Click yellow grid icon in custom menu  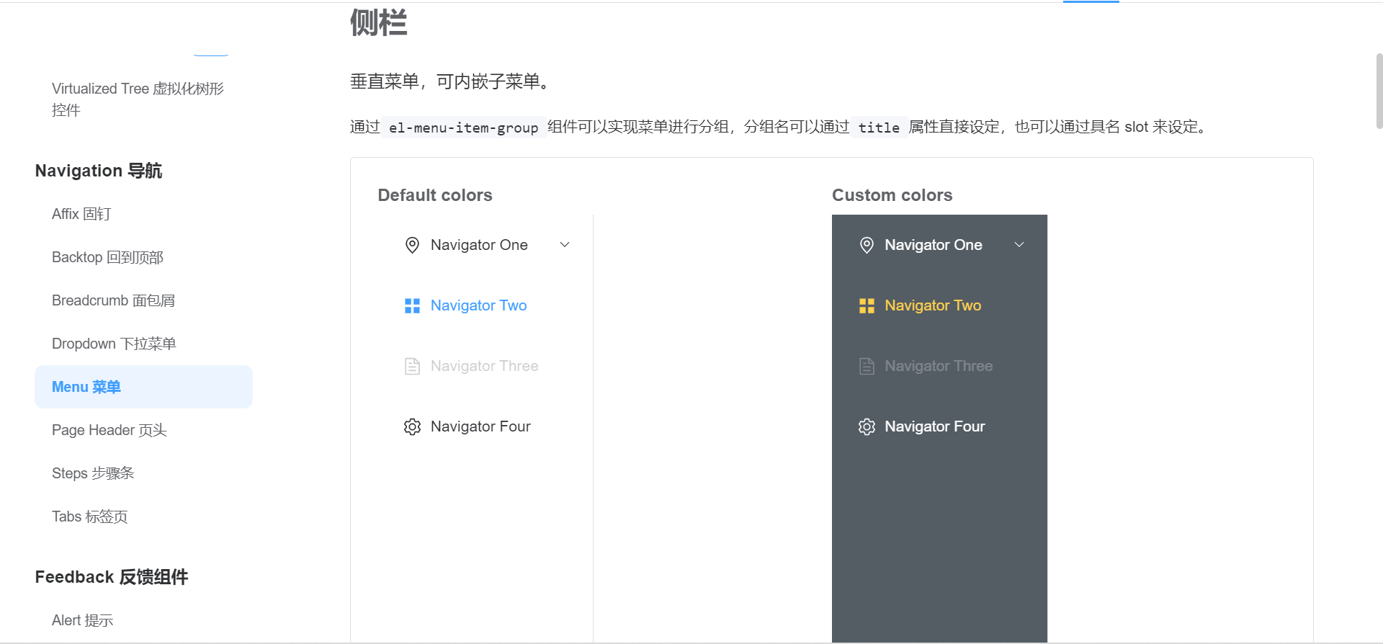pyautogui.click(x=867, y=306)
